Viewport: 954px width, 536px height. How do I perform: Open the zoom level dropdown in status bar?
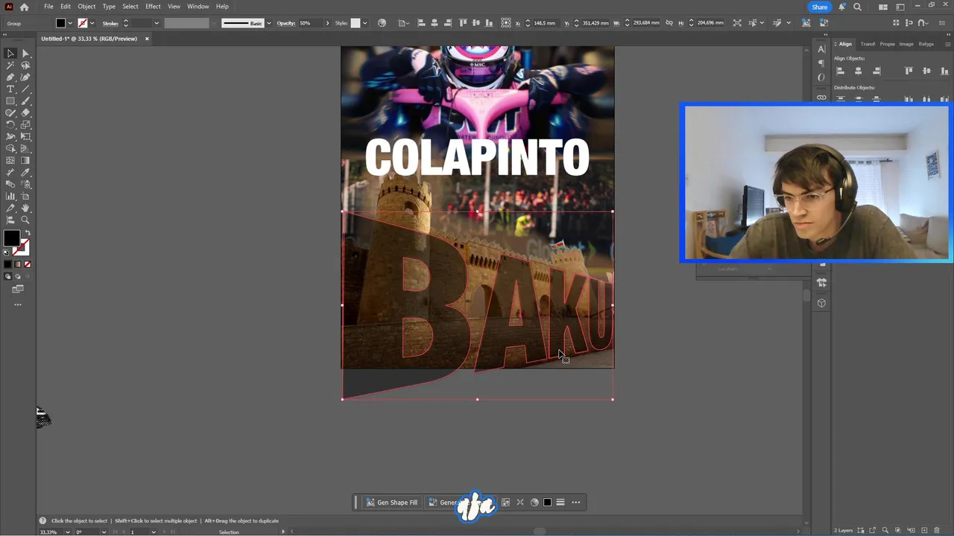pyautogui.click(x=68, y=532)
